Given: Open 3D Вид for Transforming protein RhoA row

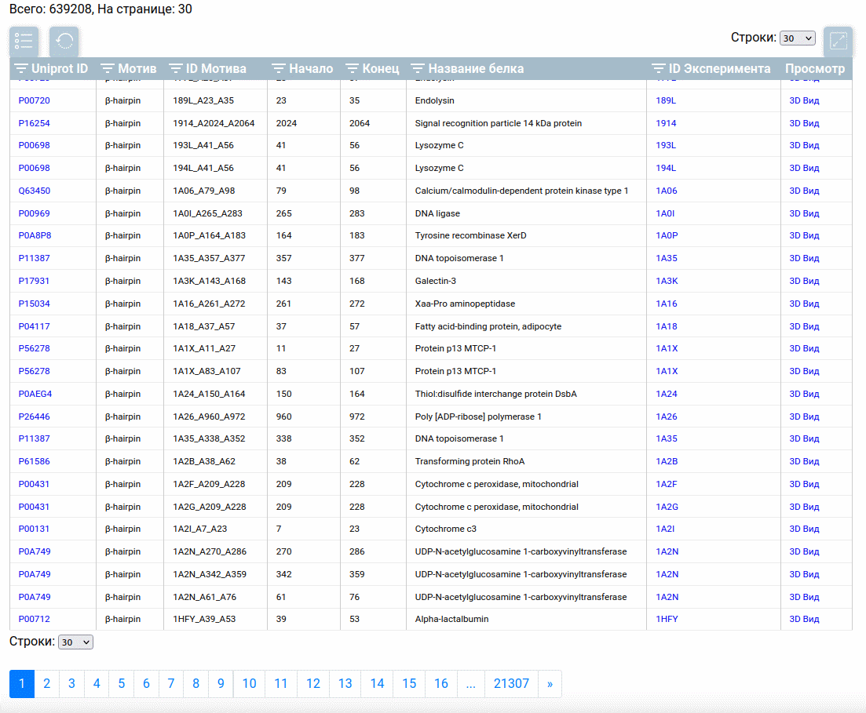Looking at the screenshot, I should pos(804,461).
